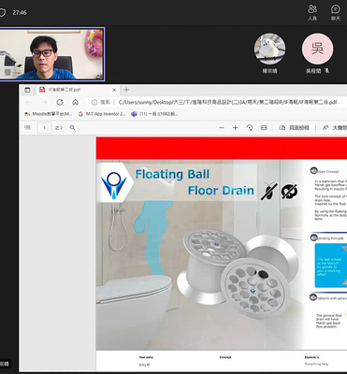Click the no-odor symbol on poster
347x374 pixels.
(289, 192)
